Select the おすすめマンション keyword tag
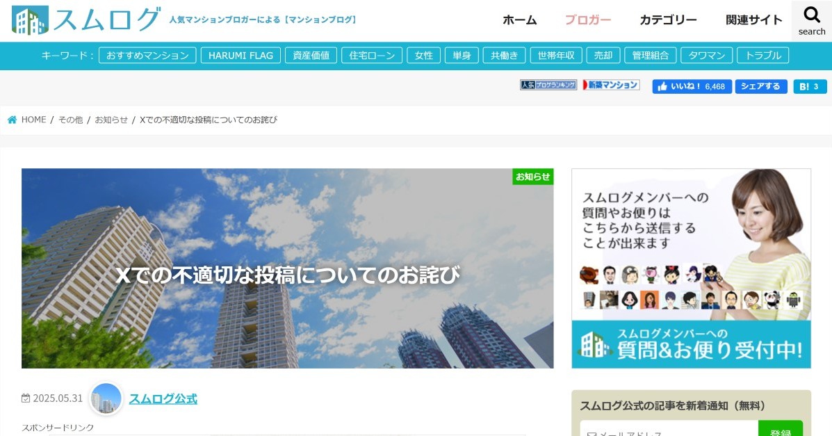The image size is (832, 436). click(x=147, y=55)
